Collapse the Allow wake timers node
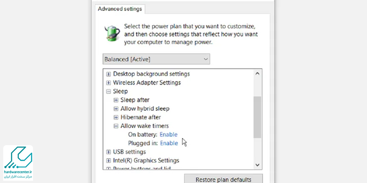The width and height of the screenshot is (367, 183). (x=116, y=126)
